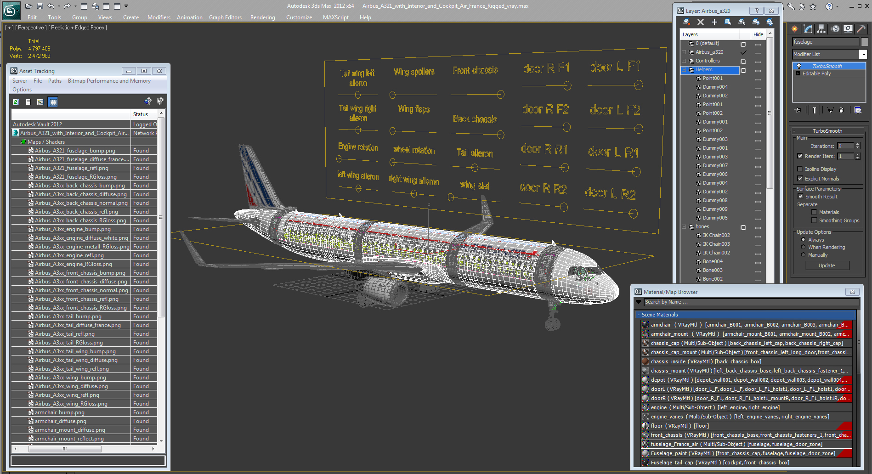Select Tree View icon in Asset Tracking
This screenshot has width=872, height=474.
[x=40, y=102]
